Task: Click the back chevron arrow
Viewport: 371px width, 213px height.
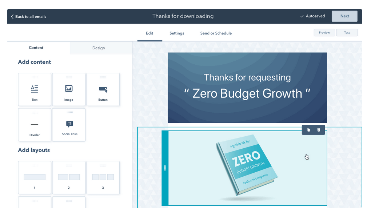Action: pyautogui.click(x=12, y=17)
